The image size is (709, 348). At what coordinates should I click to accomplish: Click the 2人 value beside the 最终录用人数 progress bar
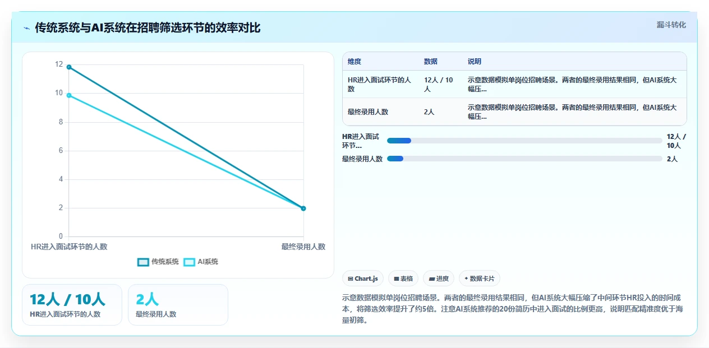[672, 159]
